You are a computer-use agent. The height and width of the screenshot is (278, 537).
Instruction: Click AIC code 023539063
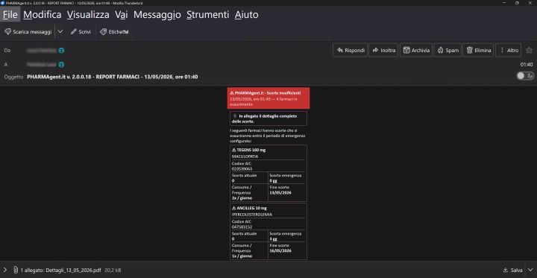pos(242,168)
